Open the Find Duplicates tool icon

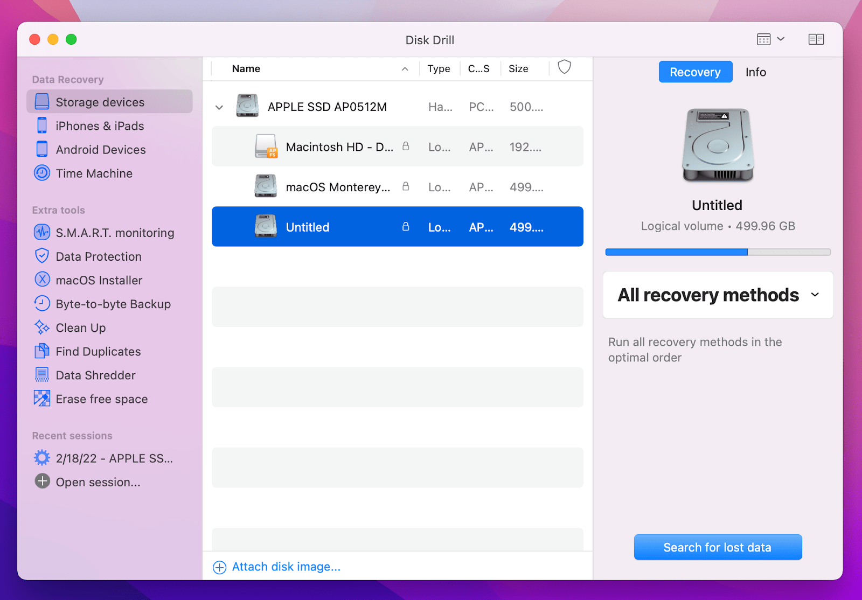[x=42, y=351]
